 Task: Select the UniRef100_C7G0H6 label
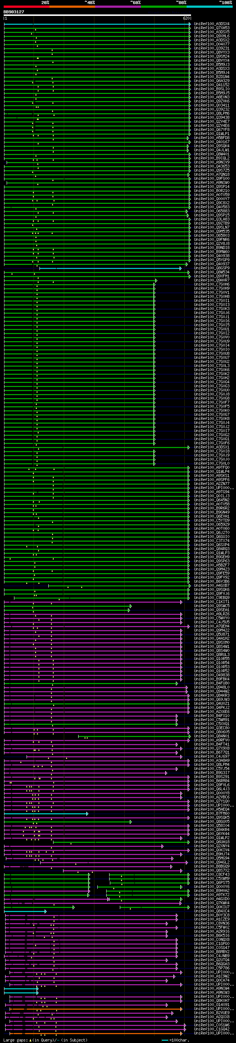tap(212, 284)
